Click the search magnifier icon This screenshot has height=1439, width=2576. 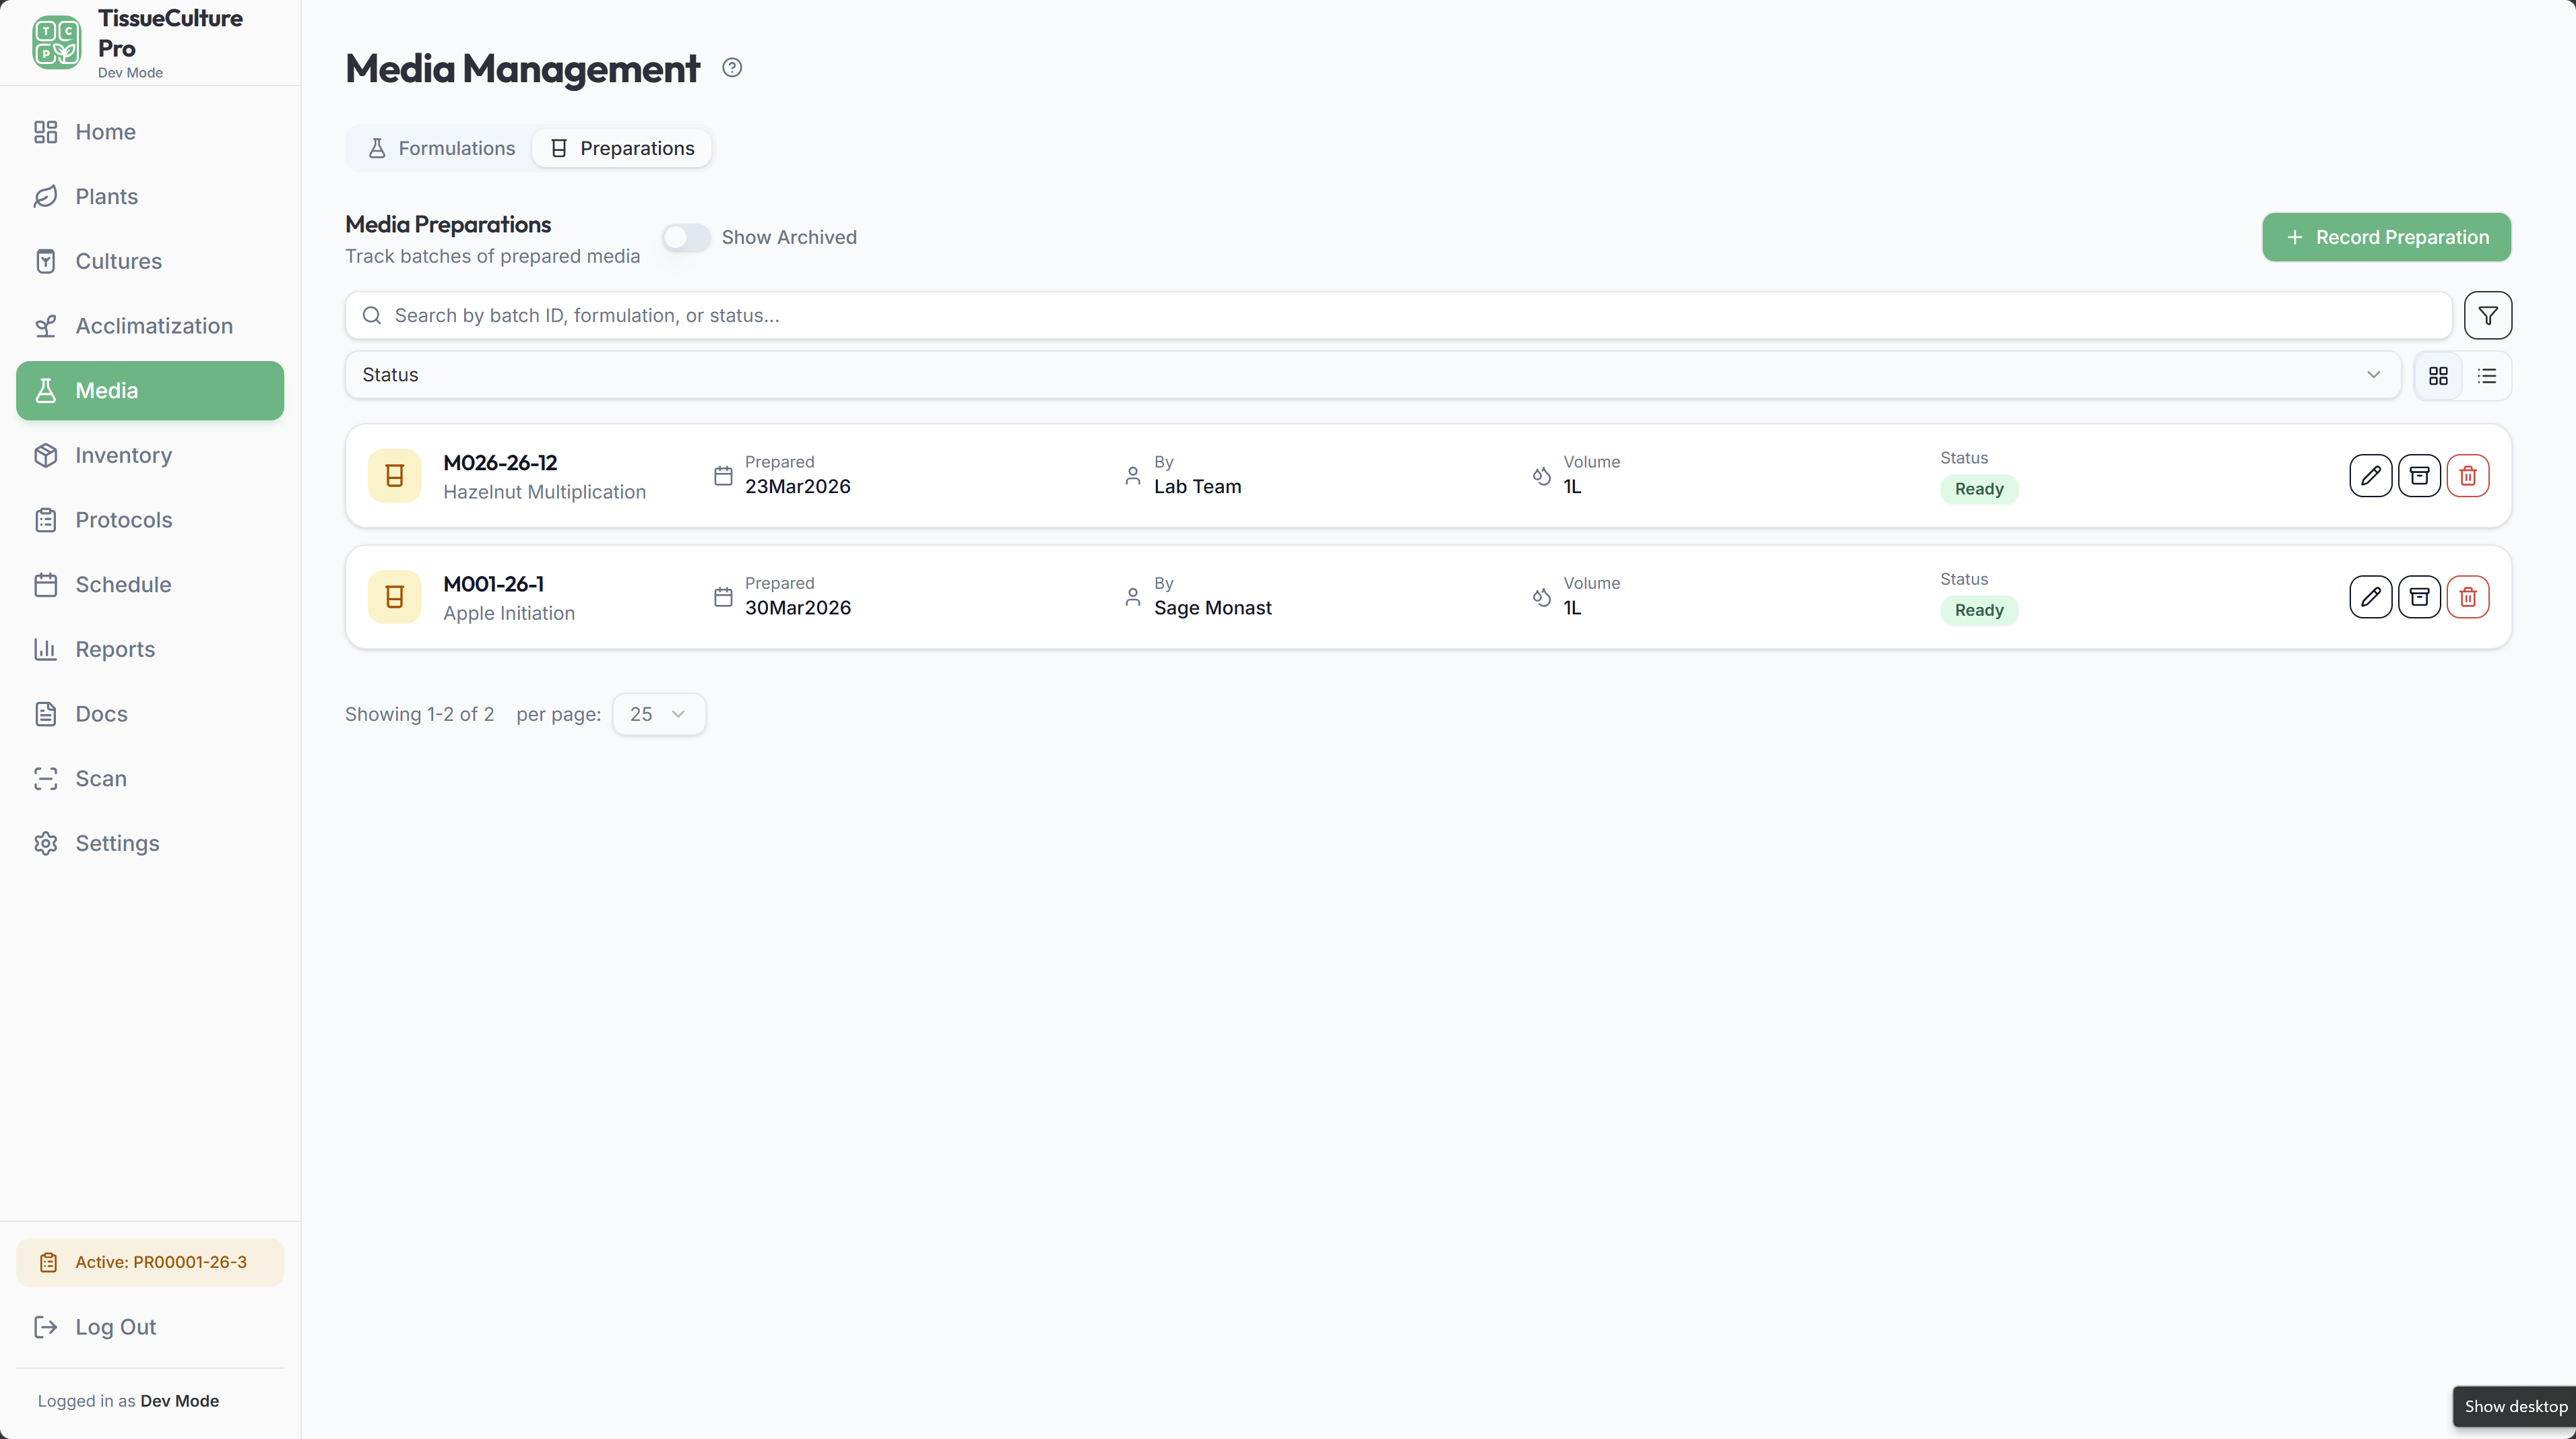pyautogui.click(x=372, y=316)
